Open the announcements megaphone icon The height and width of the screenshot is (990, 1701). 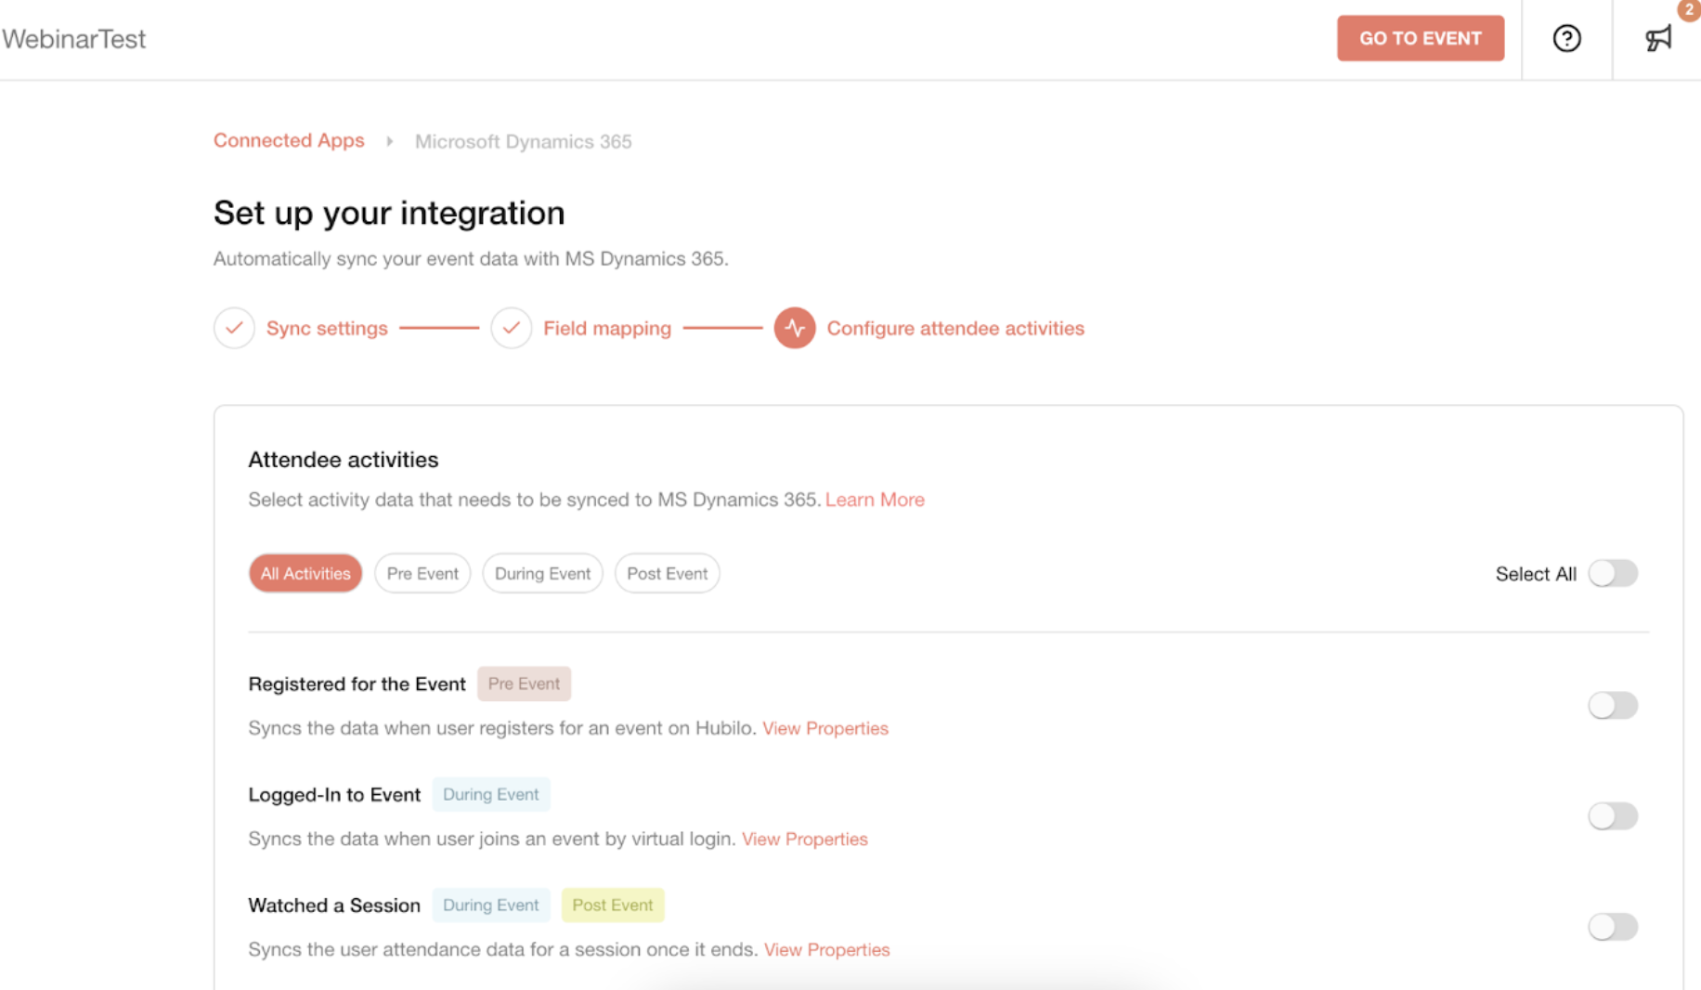[1658, 39]
